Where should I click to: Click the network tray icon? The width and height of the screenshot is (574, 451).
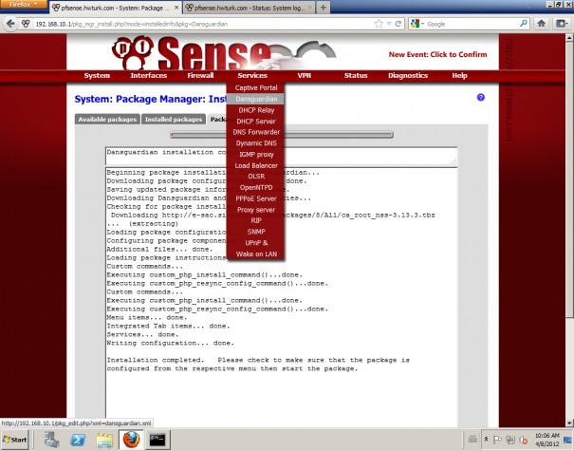[x=510, y=440]
